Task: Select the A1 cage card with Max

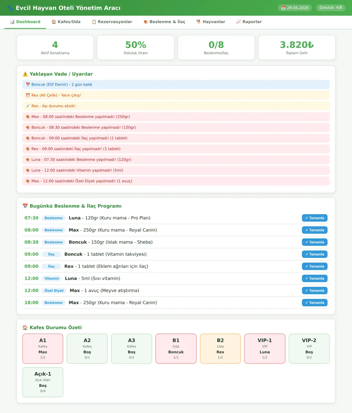Action: coord(43,349)
